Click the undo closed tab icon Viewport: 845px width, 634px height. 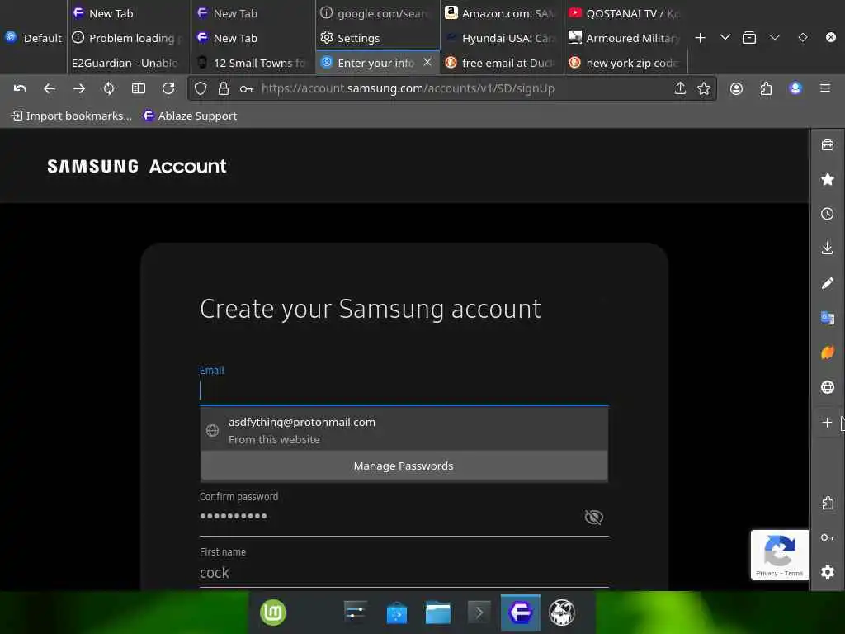(20, 88)
